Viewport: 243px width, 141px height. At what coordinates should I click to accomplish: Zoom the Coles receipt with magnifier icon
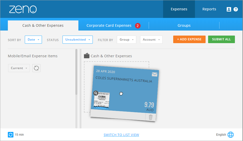point(96,93)
